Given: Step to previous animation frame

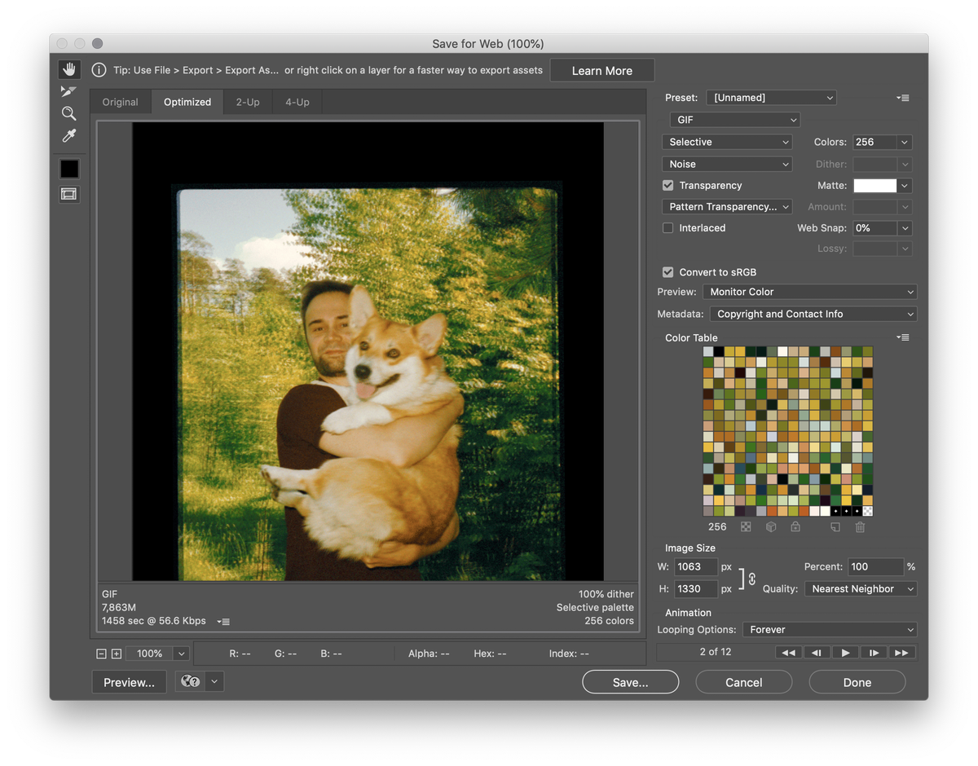Looking at the screenshot, I should (817, 653).
